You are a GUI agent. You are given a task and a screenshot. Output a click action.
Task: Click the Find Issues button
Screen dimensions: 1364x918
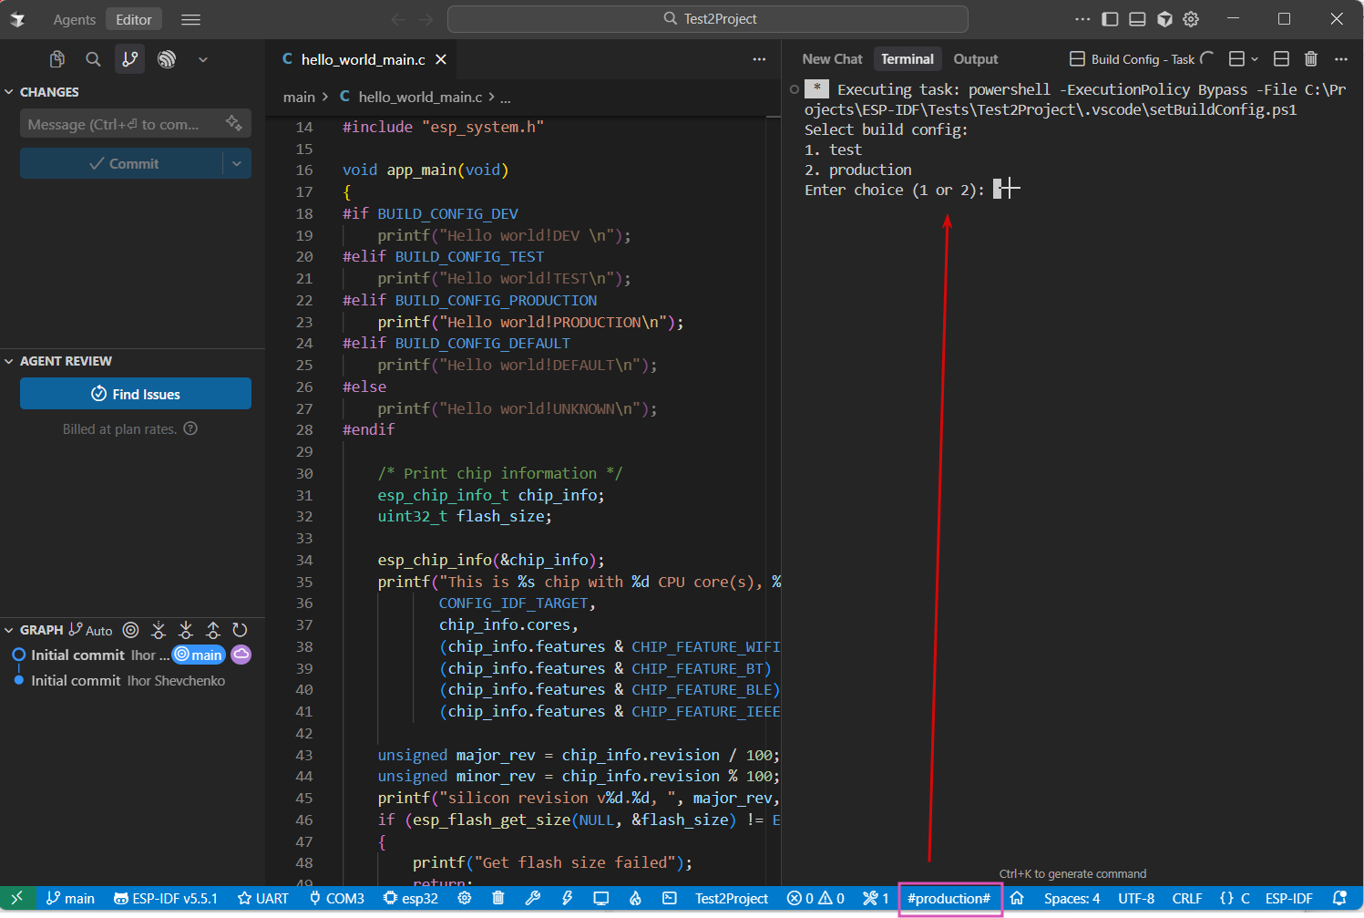pyautogui.click(x=136, y=394)
